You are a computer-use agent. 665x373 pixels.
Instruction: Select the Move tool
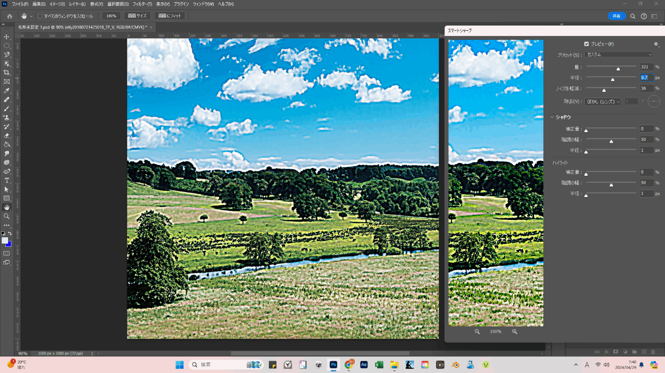click(x=7, y=36)
